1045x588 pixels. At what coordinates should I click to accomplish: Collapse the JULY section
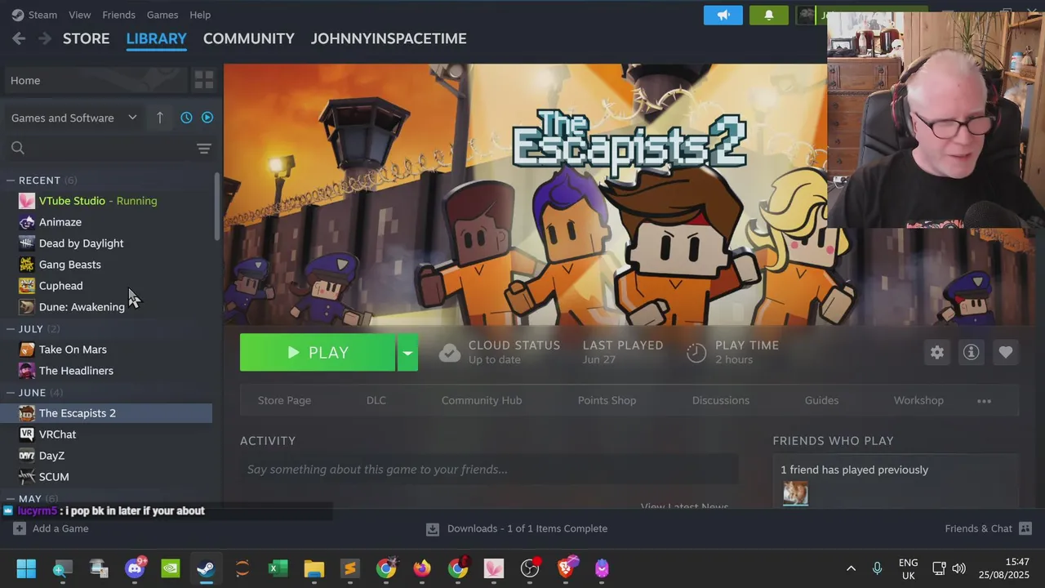(11, 329)
